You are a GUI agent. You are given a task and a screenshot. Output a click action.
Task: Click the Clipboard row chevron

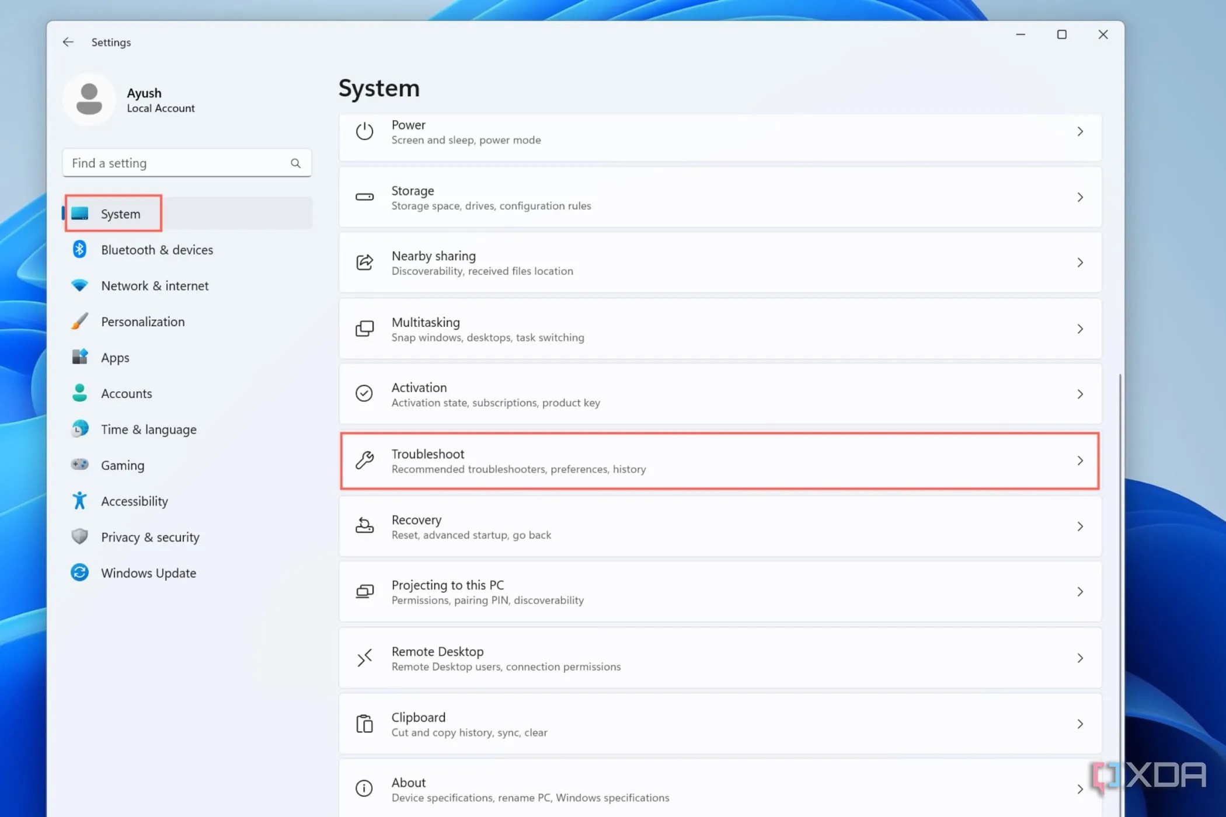point(1080,724)
